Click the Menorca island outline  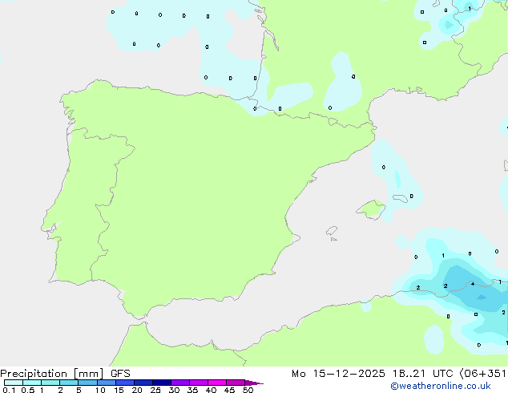tap(400, 198)
